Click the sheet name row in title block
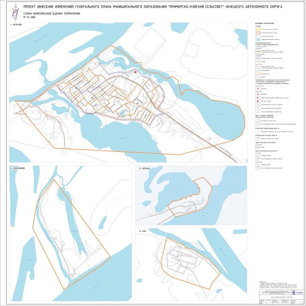 (282, 297)
